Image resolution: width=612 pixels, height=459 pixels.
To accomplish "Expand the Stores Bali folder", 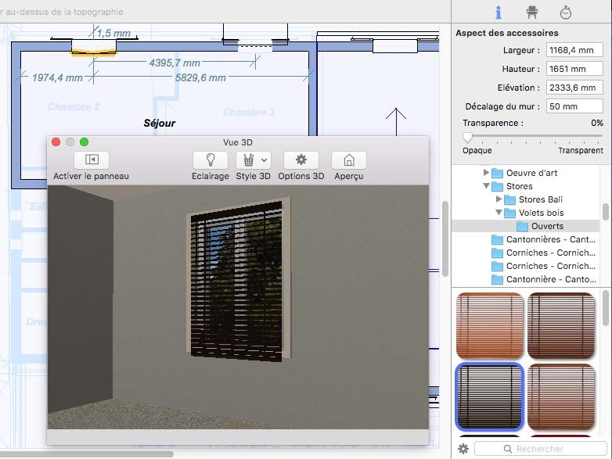I will (499, 200).
